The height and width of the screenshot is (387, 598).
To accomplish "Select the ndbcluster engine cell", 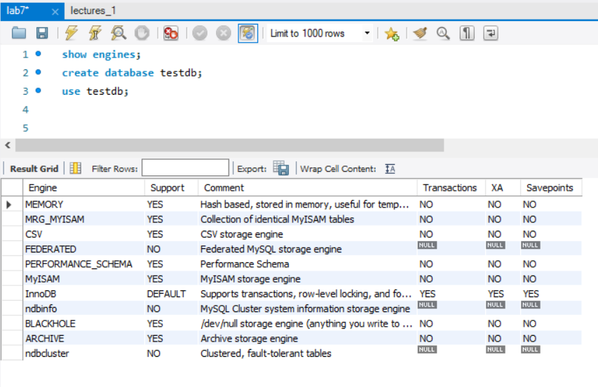I will coord(84,353).
